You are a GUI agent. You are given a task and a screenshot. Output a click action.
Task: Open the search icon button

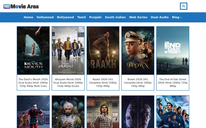click(183, 6)
